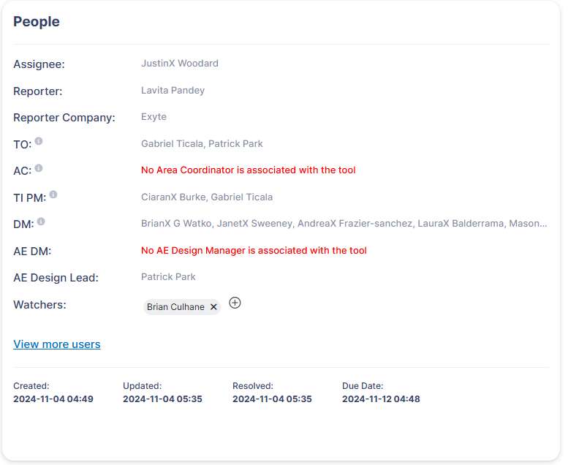The height and width of the screenshot is (465, 568).
Task: Click the Due Date value 2024-11-12 04:48
Action: (x=381, y=399)
